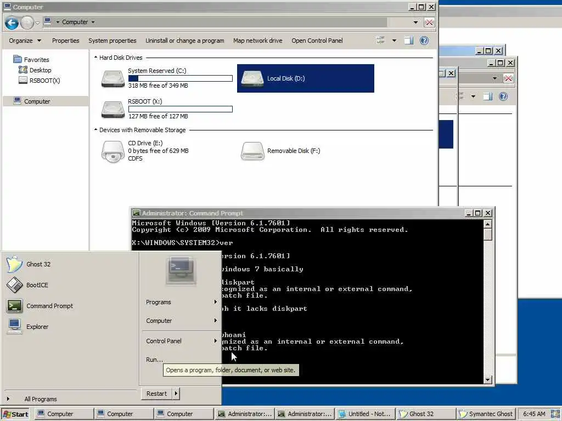
Task: Open the Computer submenu in Start menu
Action: click(x=181, y=321)
